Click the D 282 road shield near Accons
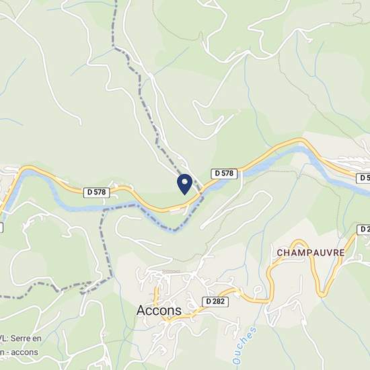This screenshot has width=370, height=370. [215, 301]
